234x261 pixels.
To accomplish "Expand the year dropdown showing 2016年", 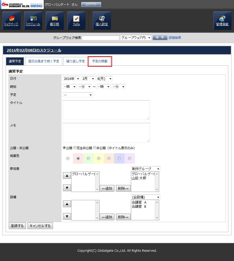I will pos(71,79).
